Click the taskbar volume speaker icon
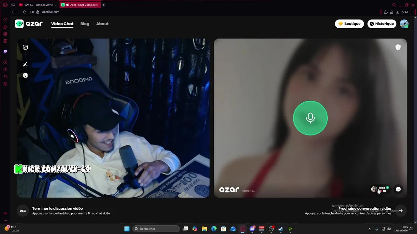Screen dimensions: 417x234 tap(389, 229)
